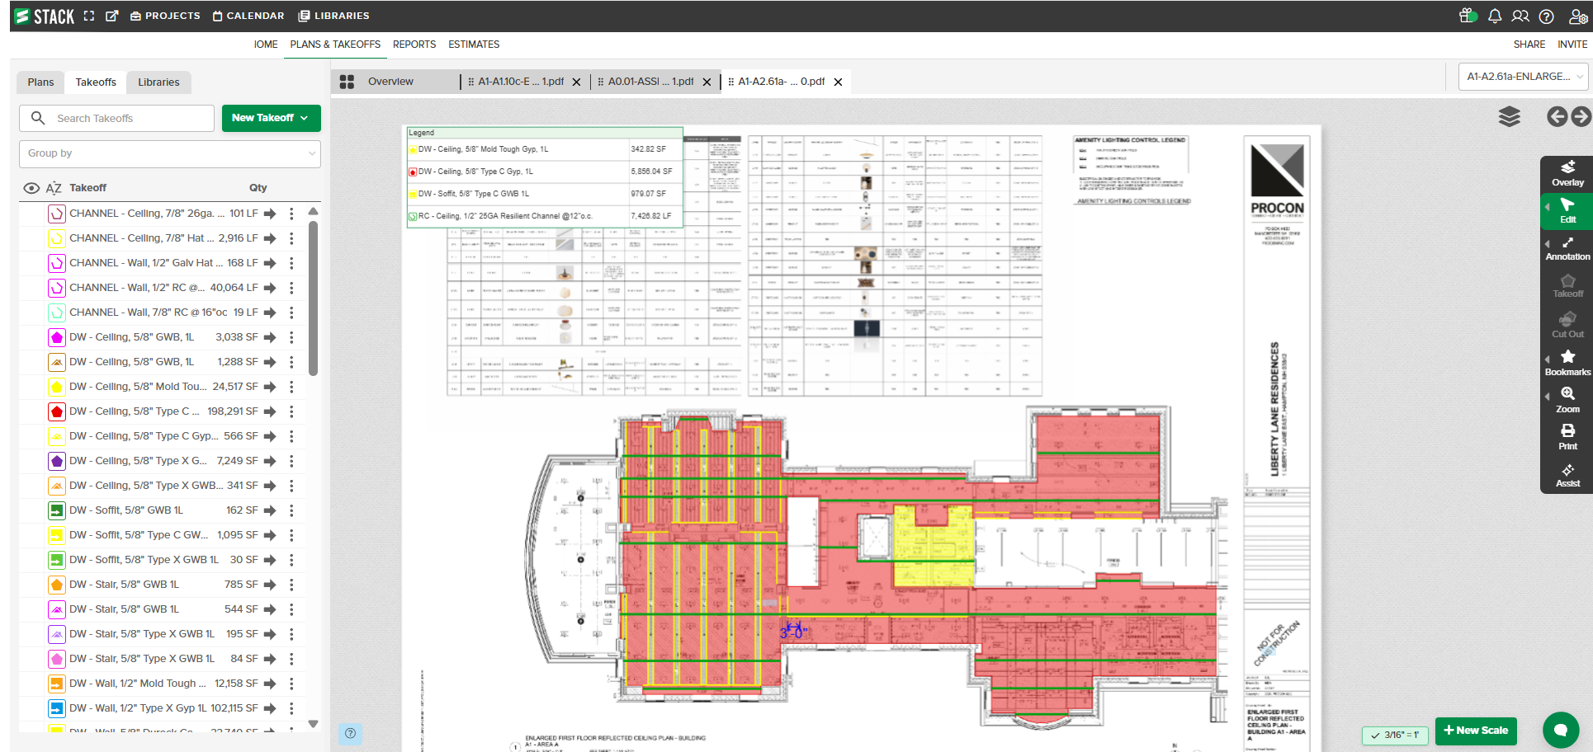Click the Share link
The height and width of the screenshot is (752, 1593).
click(1529, 45)
